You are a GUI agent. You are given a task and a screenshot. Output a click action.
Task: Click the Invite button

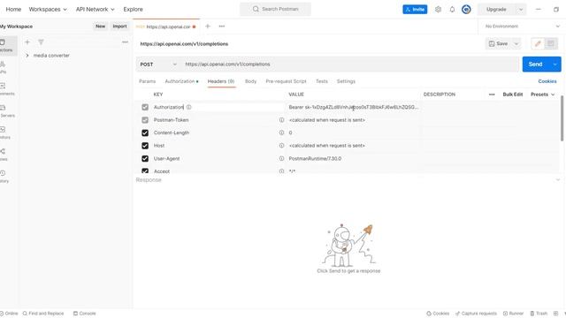pyautogui.click(x=415, y=10)
